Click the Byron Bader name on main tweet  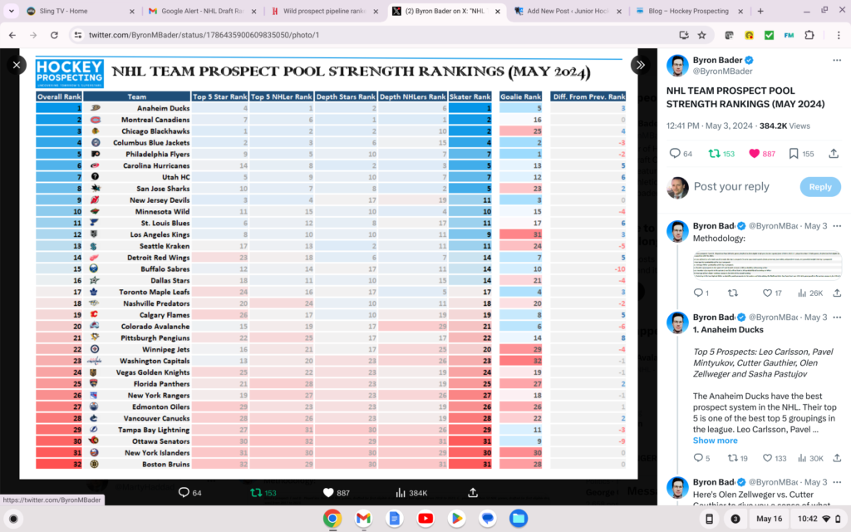[x=717, y=60]
